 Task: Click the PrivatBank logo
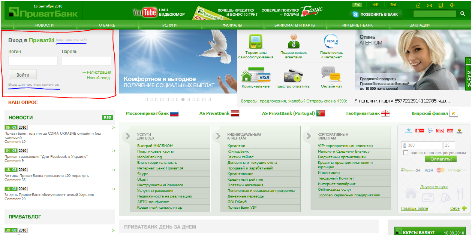(43, 14)
